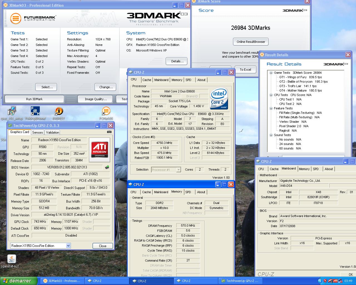The width and height of the screenshot is (356, 285).
Task: Click the Futuremark Corporation logo in 3DMark03
Action: point(33,19)
